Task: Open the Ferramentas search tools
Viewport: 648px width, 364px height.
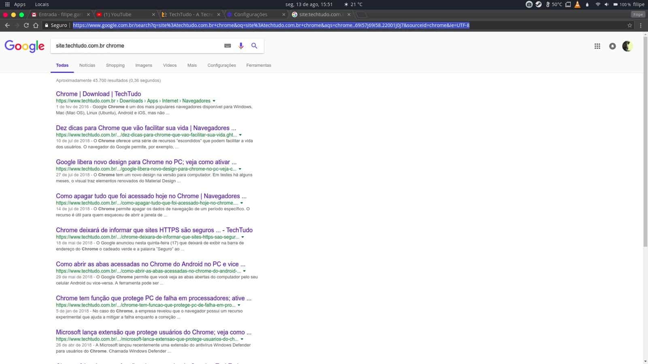Action: tap(259, 65)
